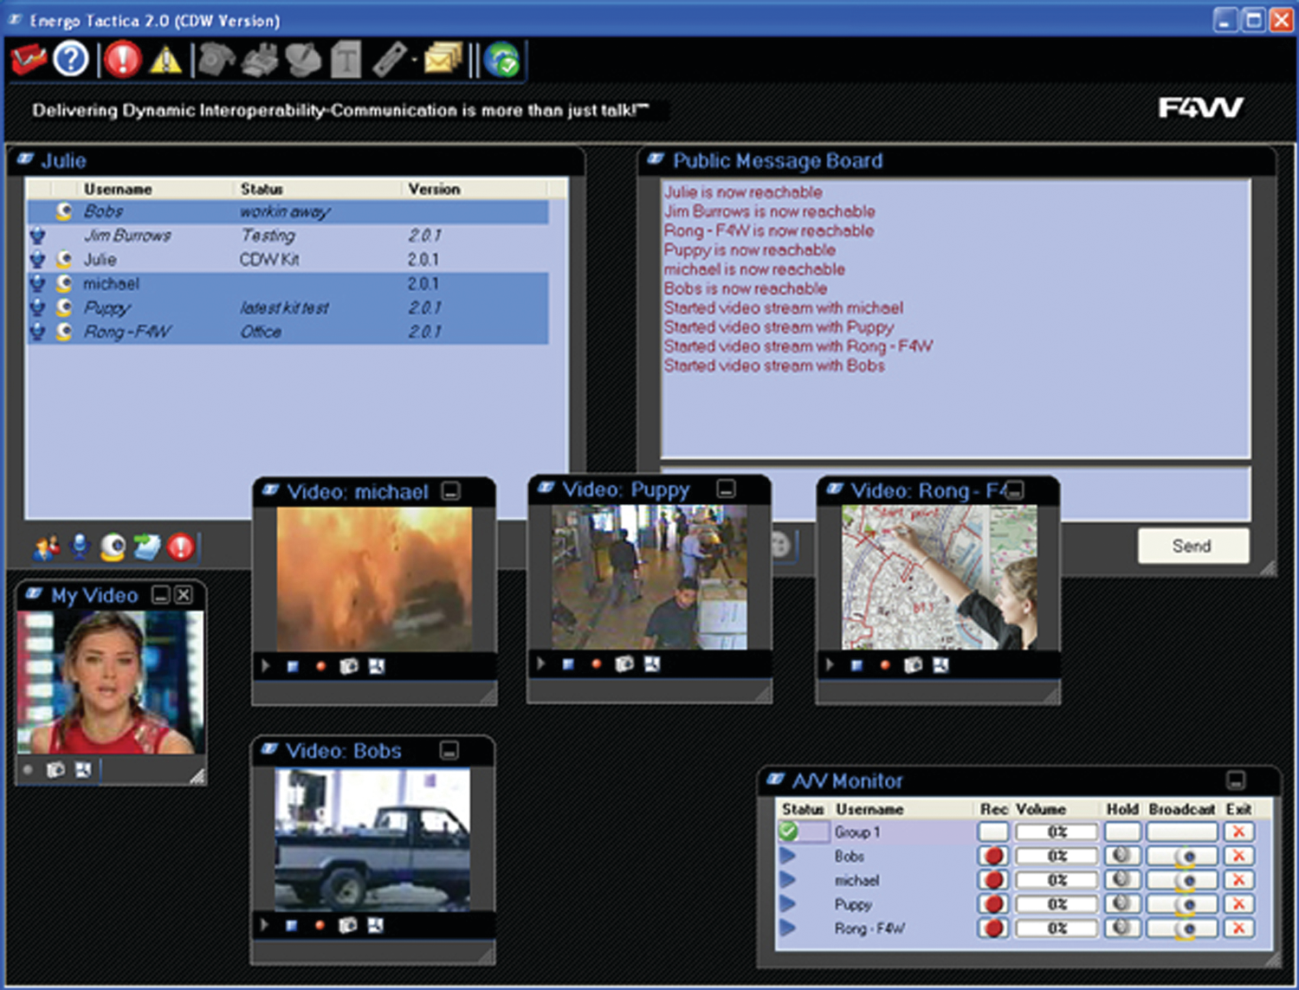1299x990 pixels.
Task: Open help with the blue question mark
Action: pyautogui.click(x=71, y=60)
